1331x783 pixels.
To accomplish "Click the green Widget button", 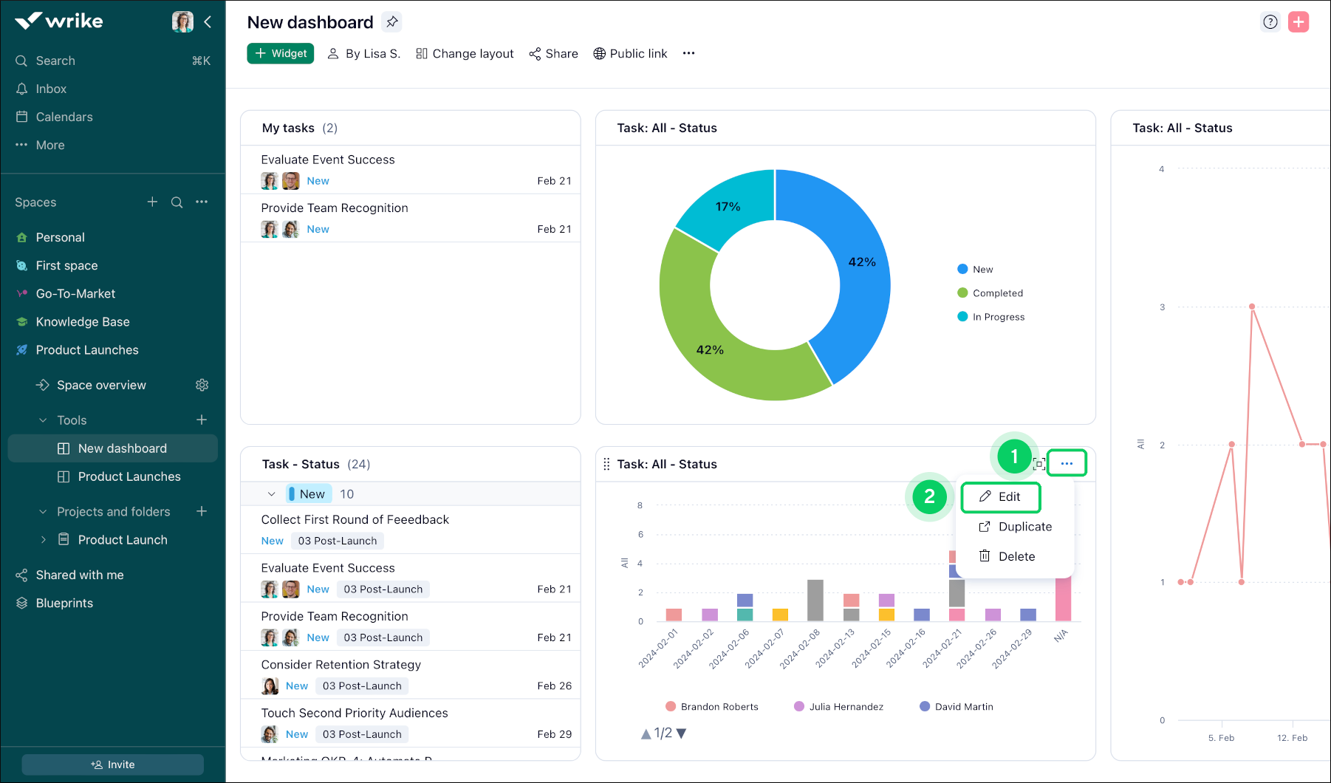I will tap(281, 53).
